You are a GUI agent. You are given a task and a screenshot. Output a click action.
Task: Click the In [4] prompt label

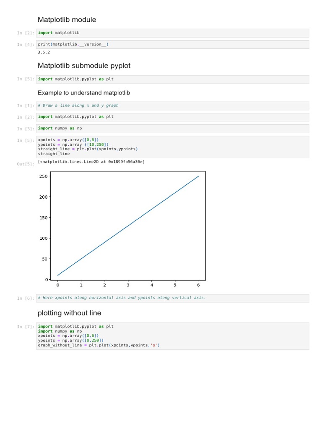tap(26, 45)
